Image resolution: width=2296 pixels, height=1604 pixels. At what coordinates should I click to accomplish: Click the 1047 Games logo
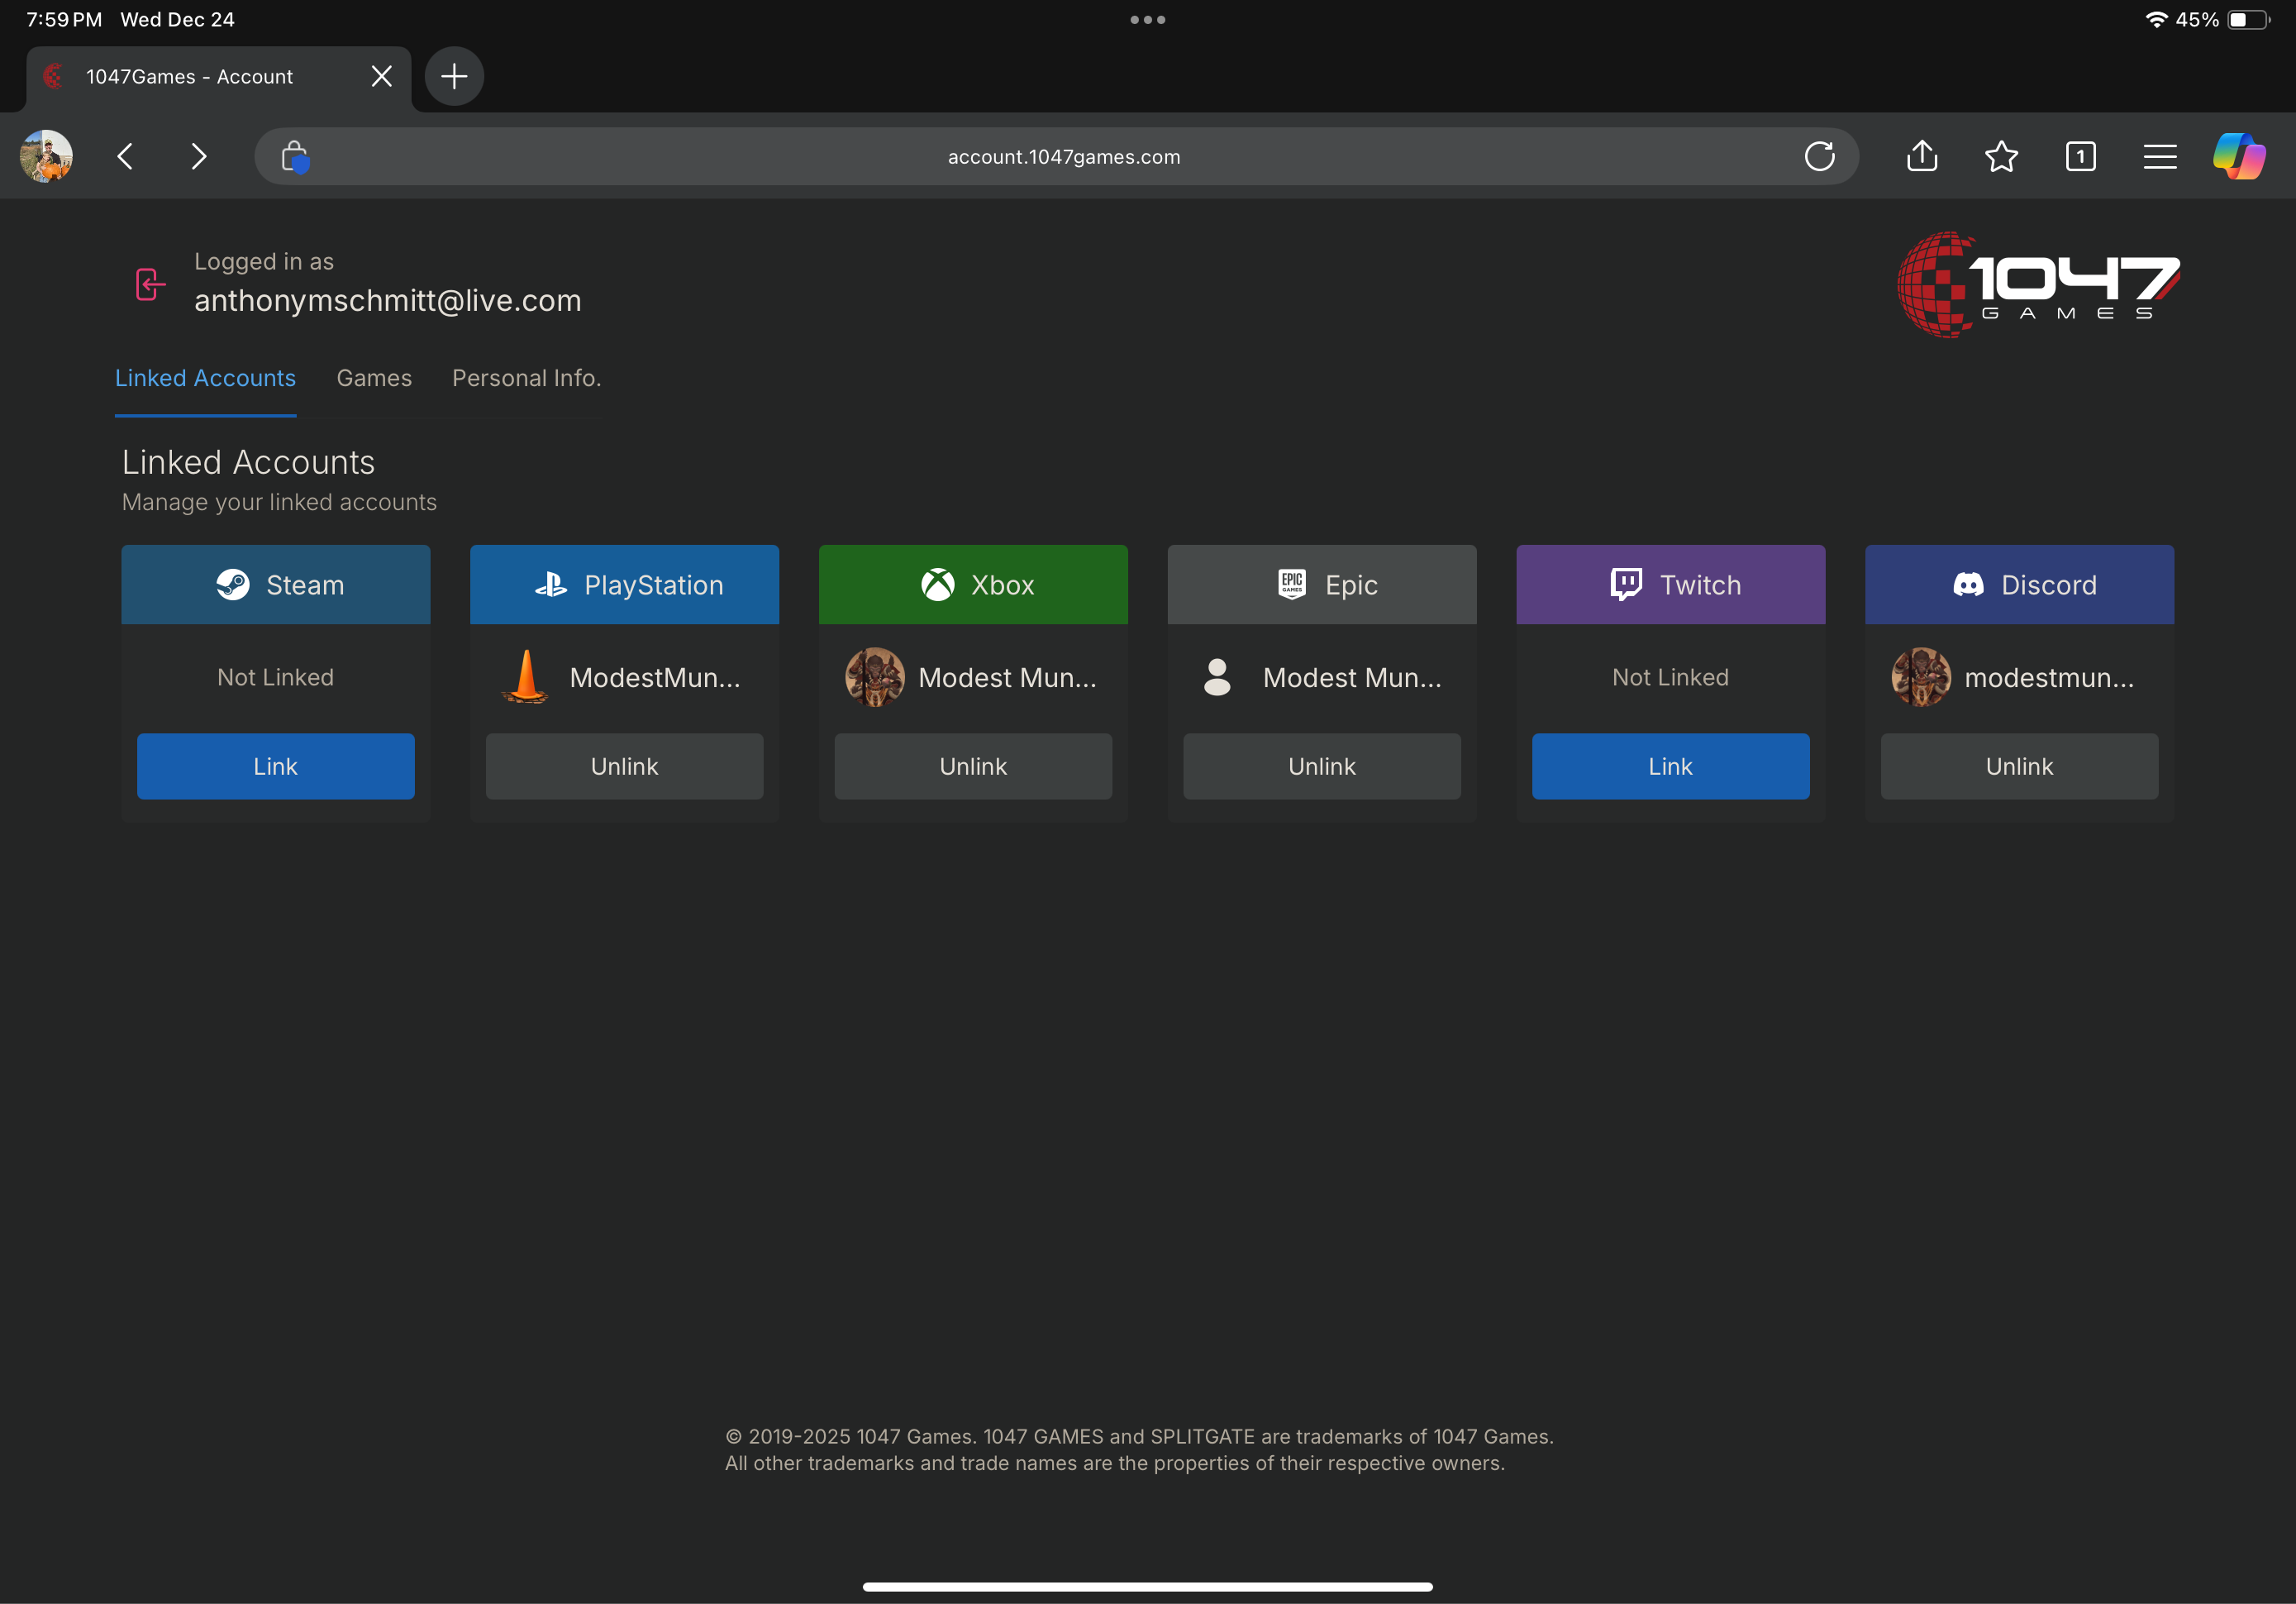2038,284
